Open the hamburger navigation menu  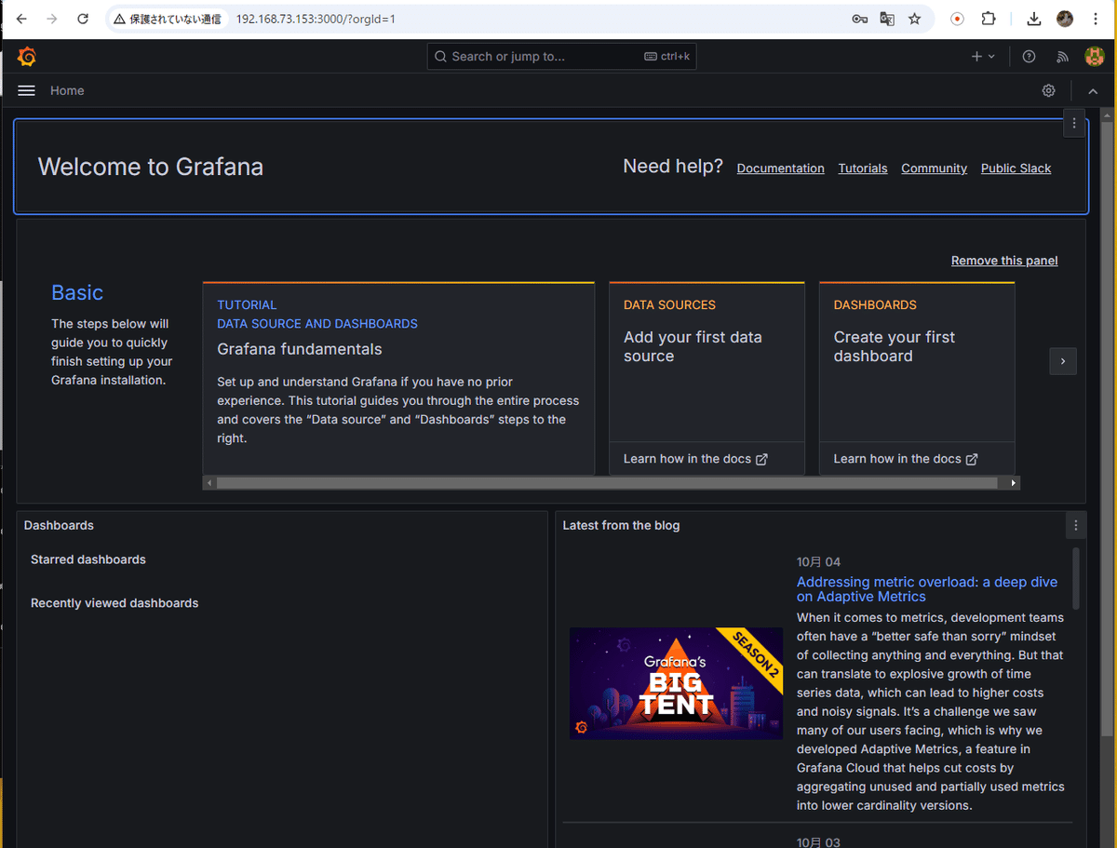(27, 90)
